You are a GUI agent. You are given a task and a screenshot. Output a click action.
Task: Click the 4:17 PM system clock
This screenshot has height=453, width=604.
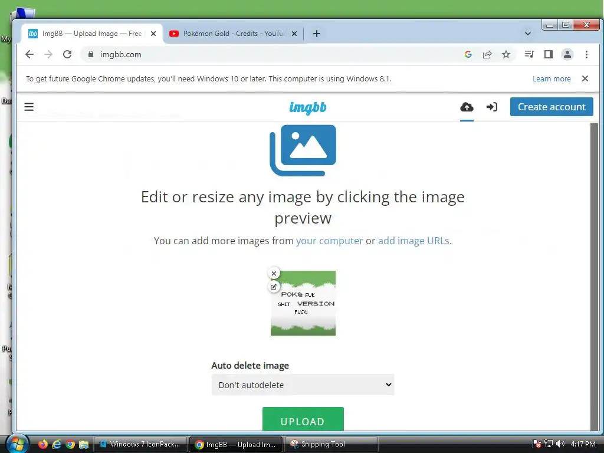coord(583,444)
